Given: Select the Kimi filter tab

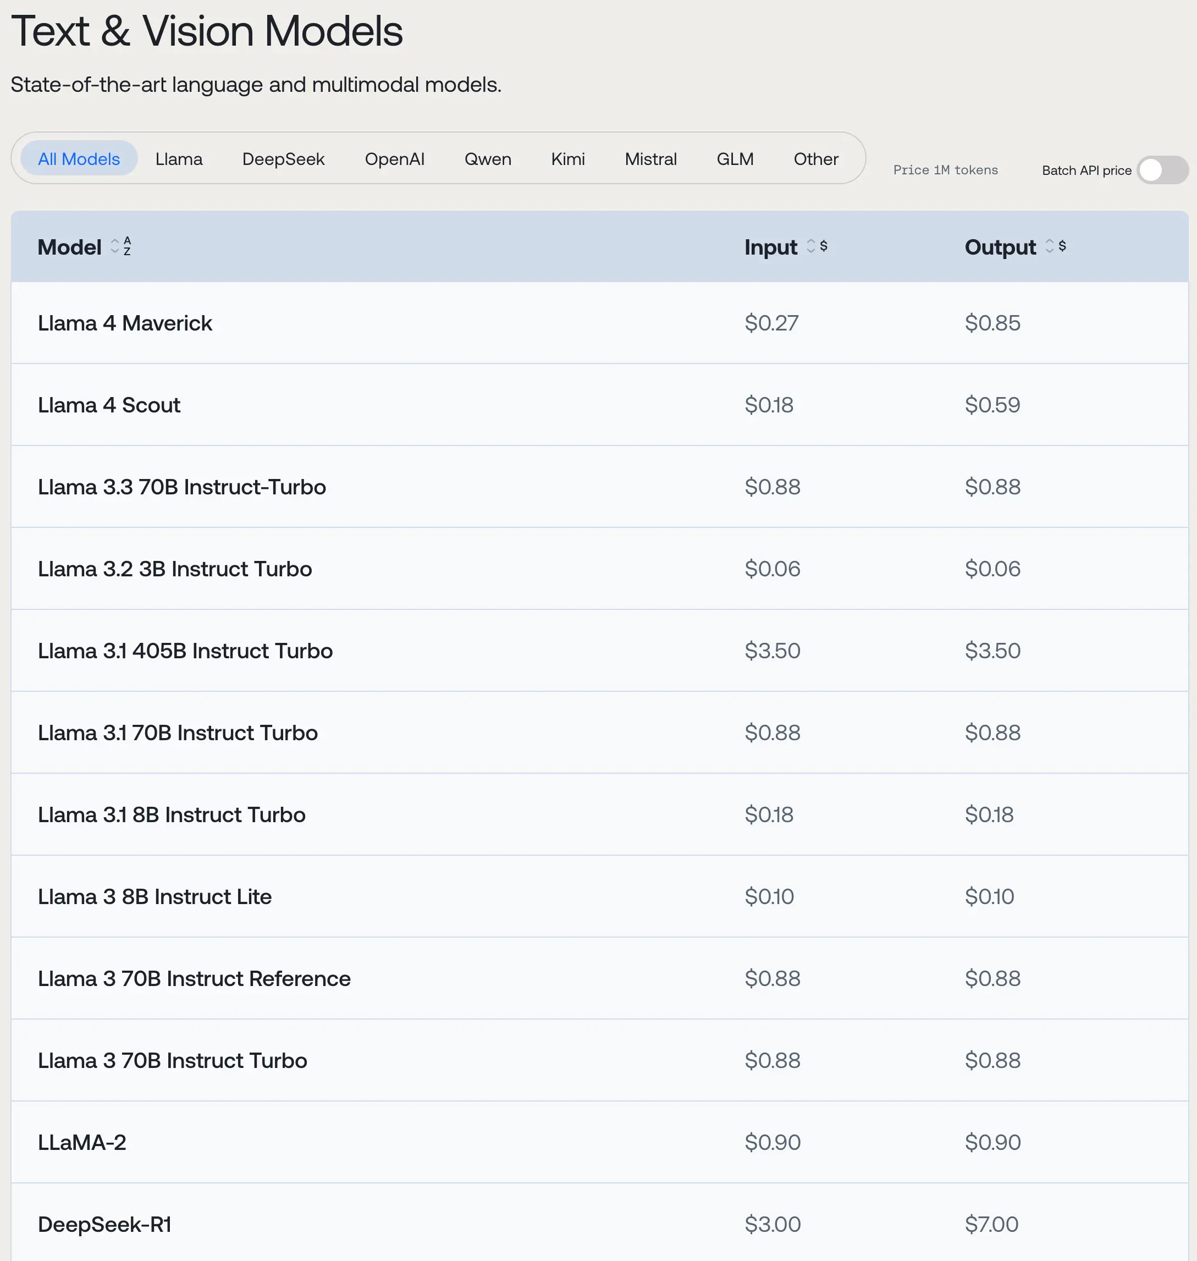Looking at the screenshot, I should click(x=567, y=159).
